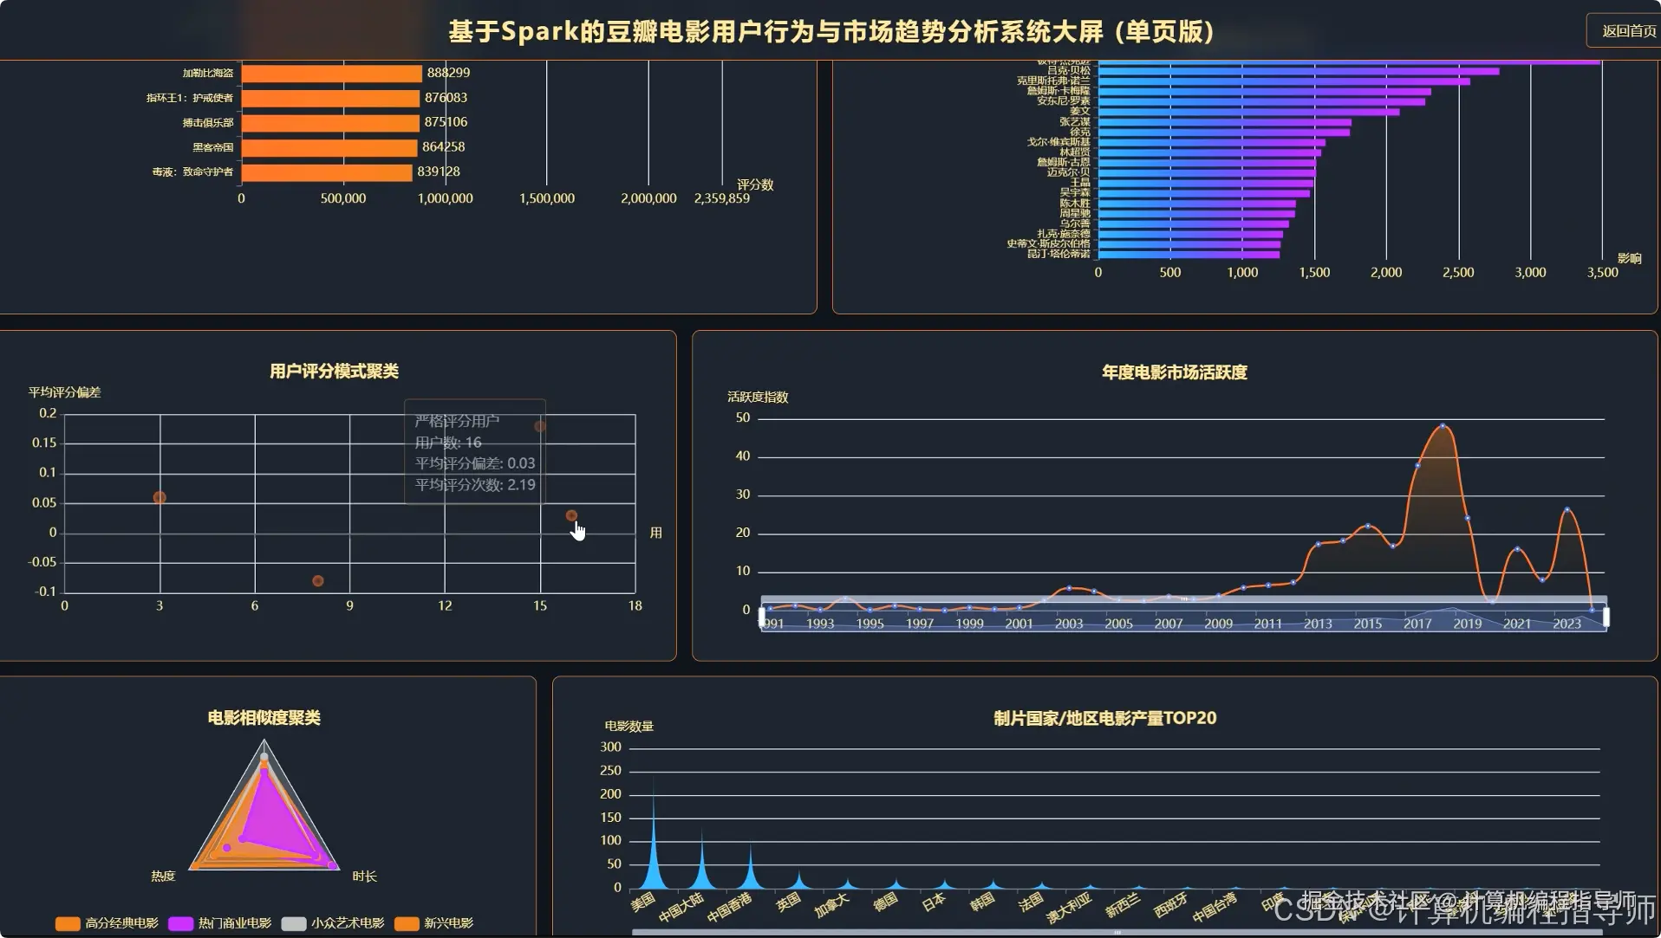
Task: Click the 返回首页 button
Action: click(1625, 29)
